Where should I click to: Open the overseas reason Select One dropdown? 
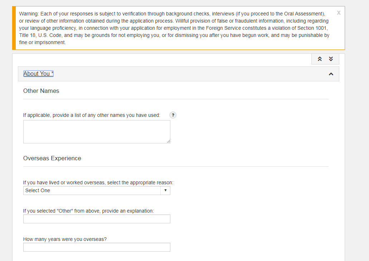tap(97, 191)
